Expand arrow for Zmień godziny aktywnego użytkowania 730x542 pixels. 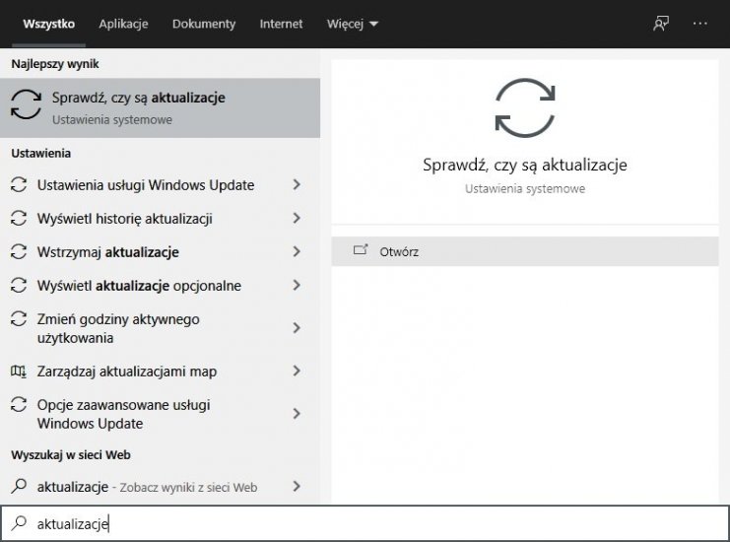point(297,328)
